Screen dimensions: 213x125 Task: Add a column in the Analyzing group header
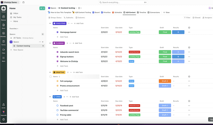coord(189,27)
